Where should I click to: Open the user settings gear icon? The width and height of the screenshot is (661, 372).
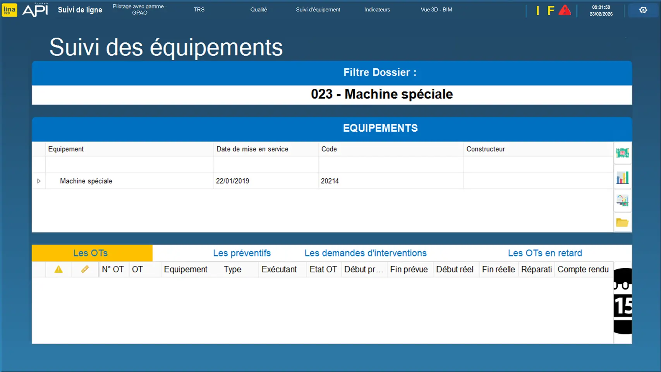coord(643,10)
